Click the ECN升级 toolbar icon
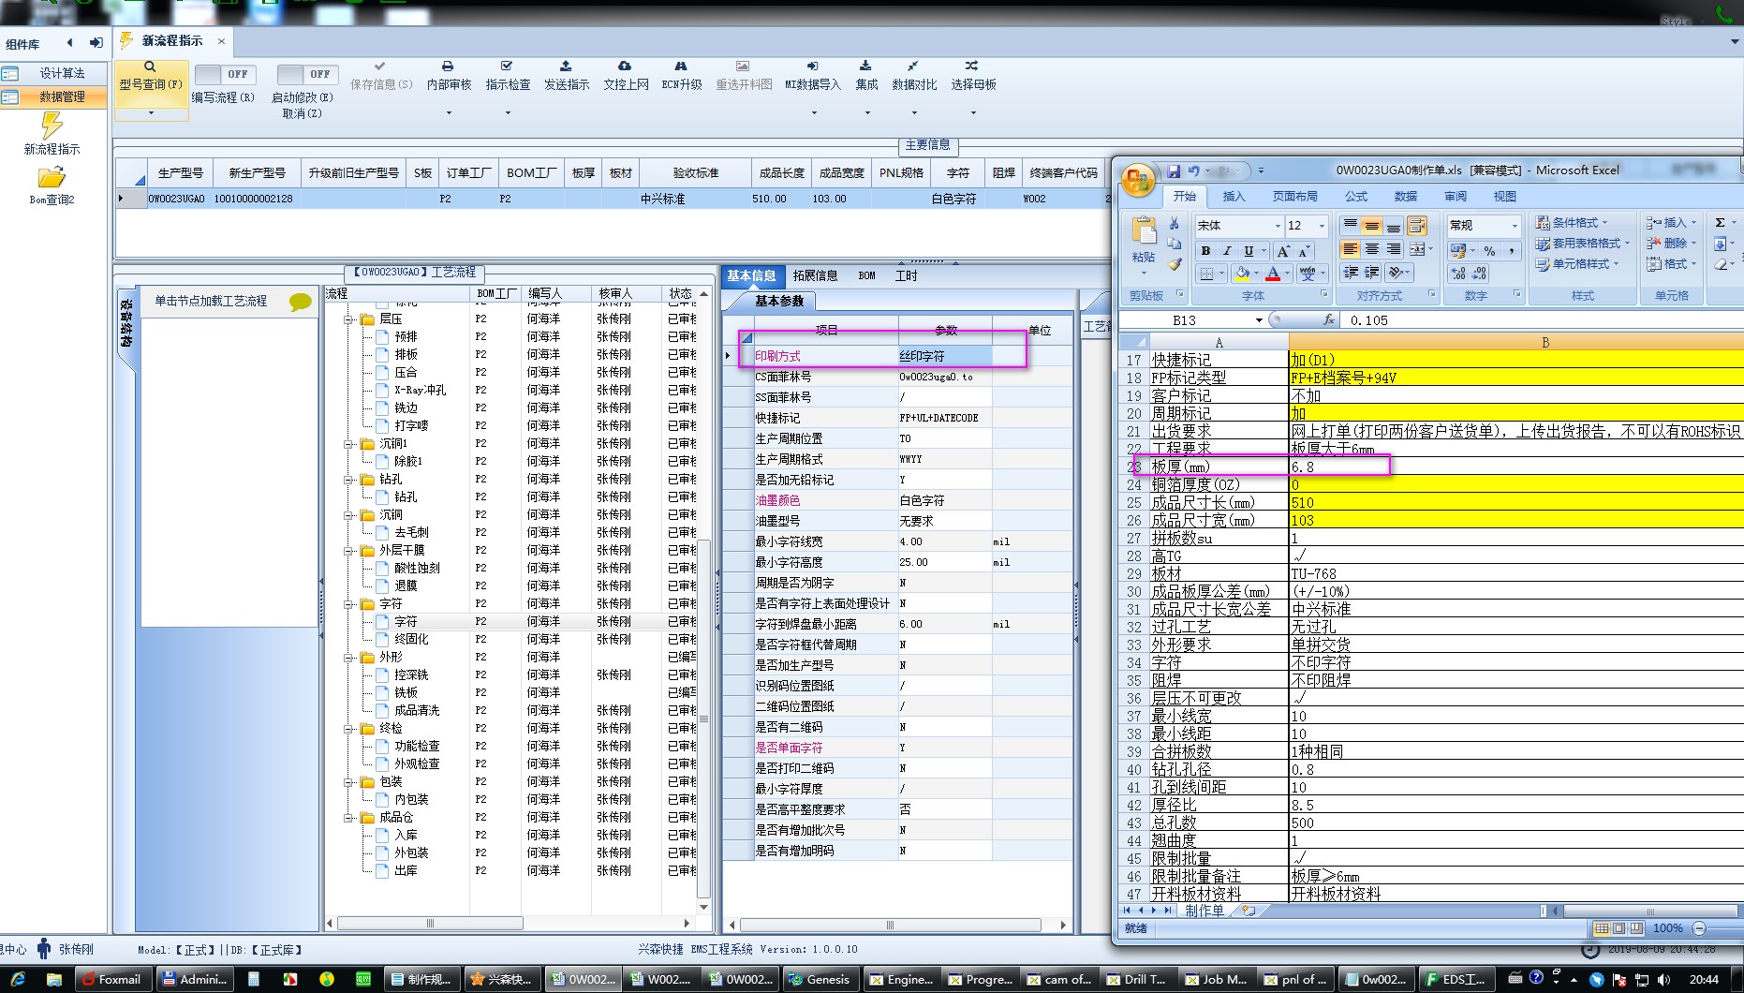This screenshot has width=1744, height=993. coord(681,67)
